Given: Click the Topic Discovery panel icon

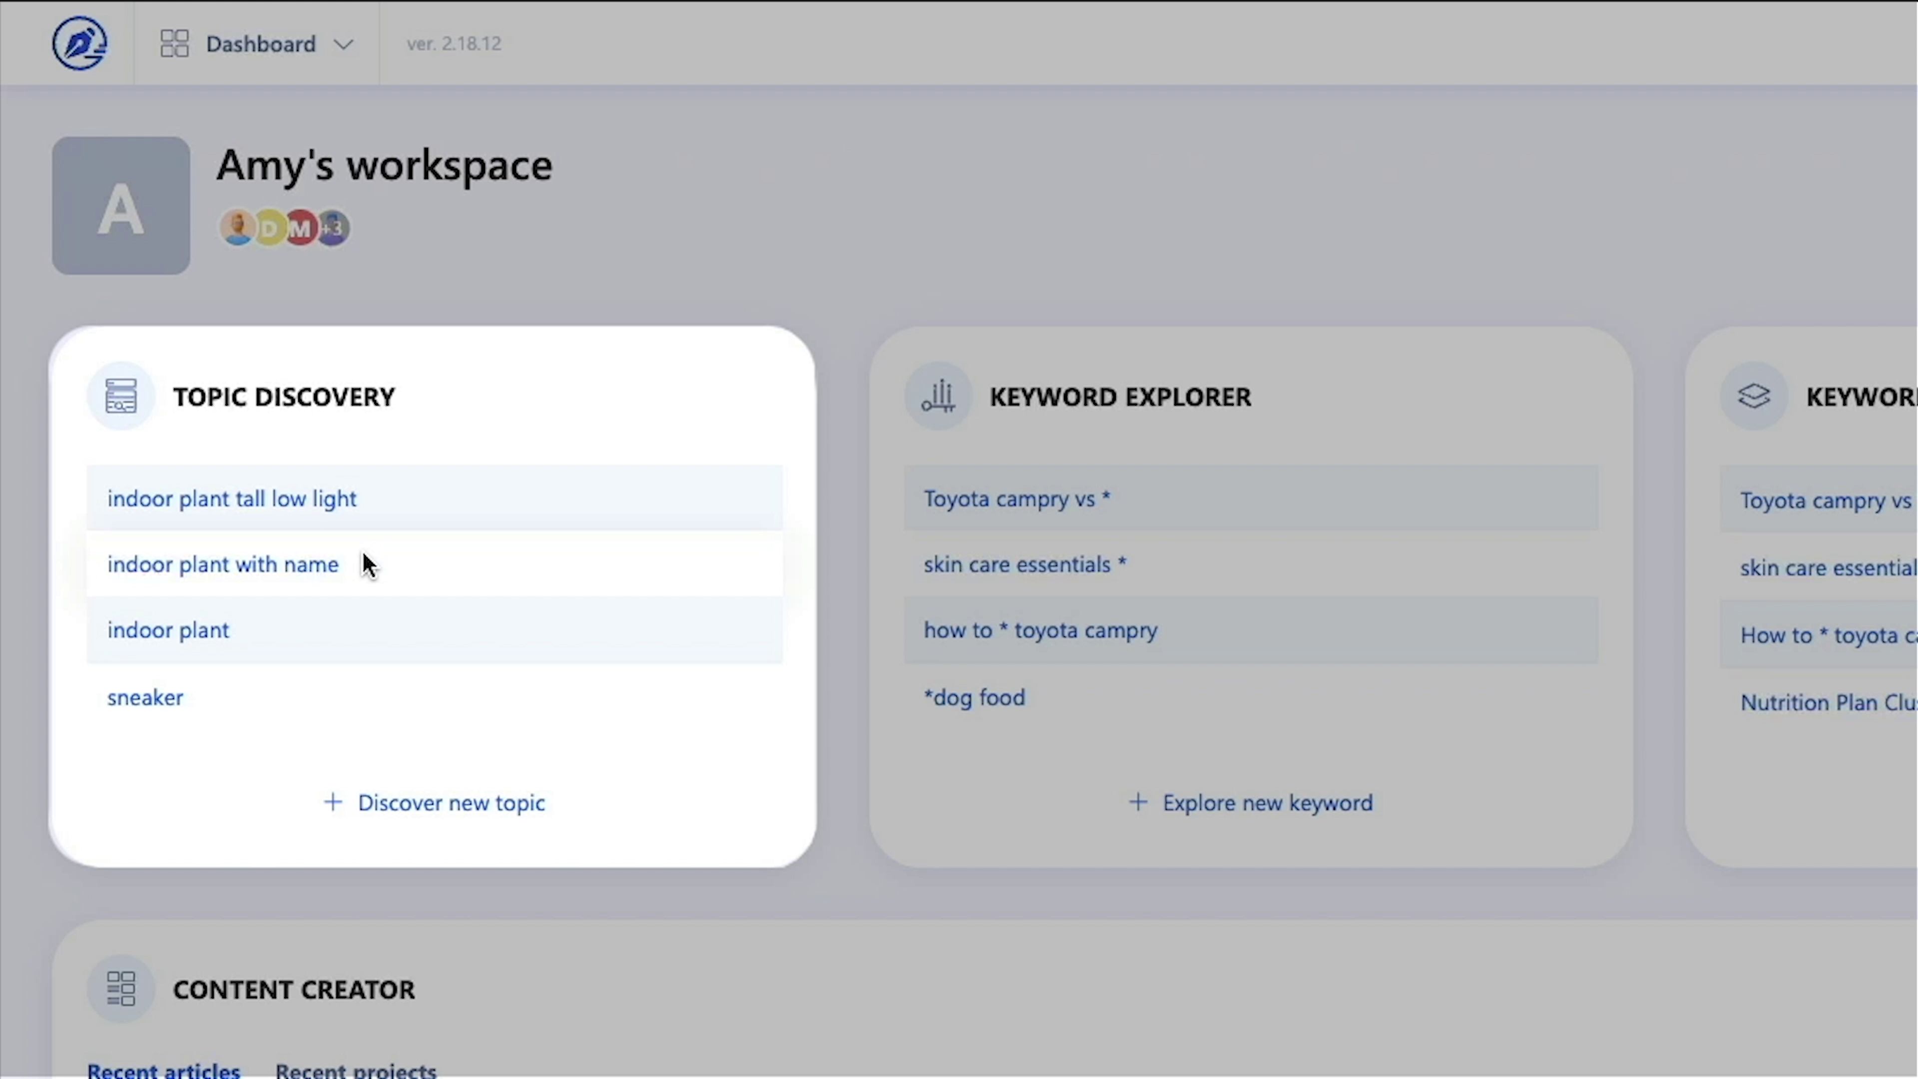Looking at the screenshot, I should pos(120,396).
